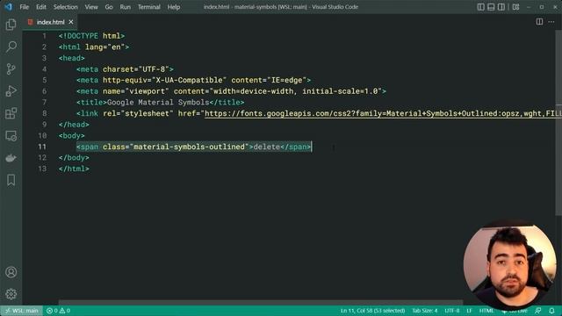Click the closing </head> tag on line 9
Viewport: 562px width, 316px height.
[74, 125]
